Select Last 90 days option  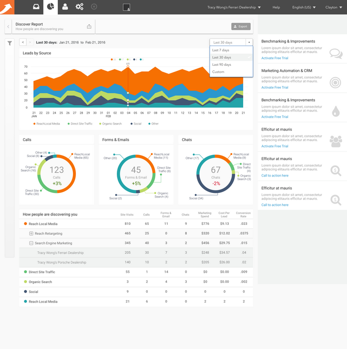231,64
